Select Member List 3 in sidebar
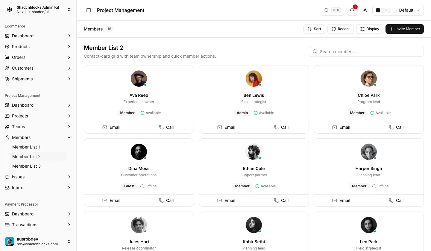Viewport: 431px width, 251px height. (x=26, y=166)
